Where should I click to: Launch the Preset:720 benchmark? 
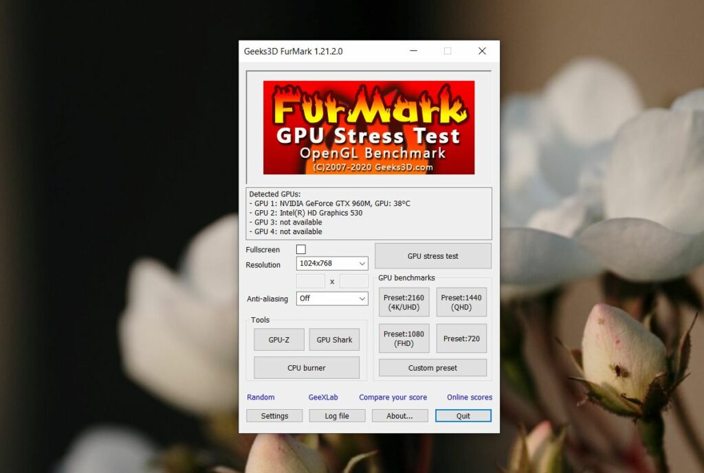click(461, 338)
